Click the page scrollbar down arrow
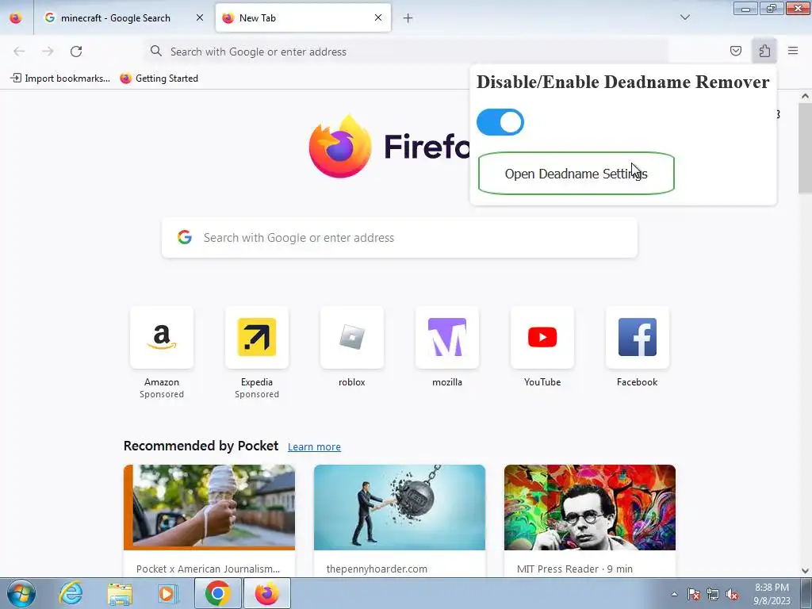Screen dimensions: 812x609 (x=805, y=571)
